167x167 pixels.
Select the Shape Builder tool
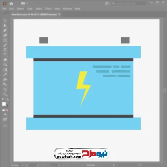coord(5,65)
